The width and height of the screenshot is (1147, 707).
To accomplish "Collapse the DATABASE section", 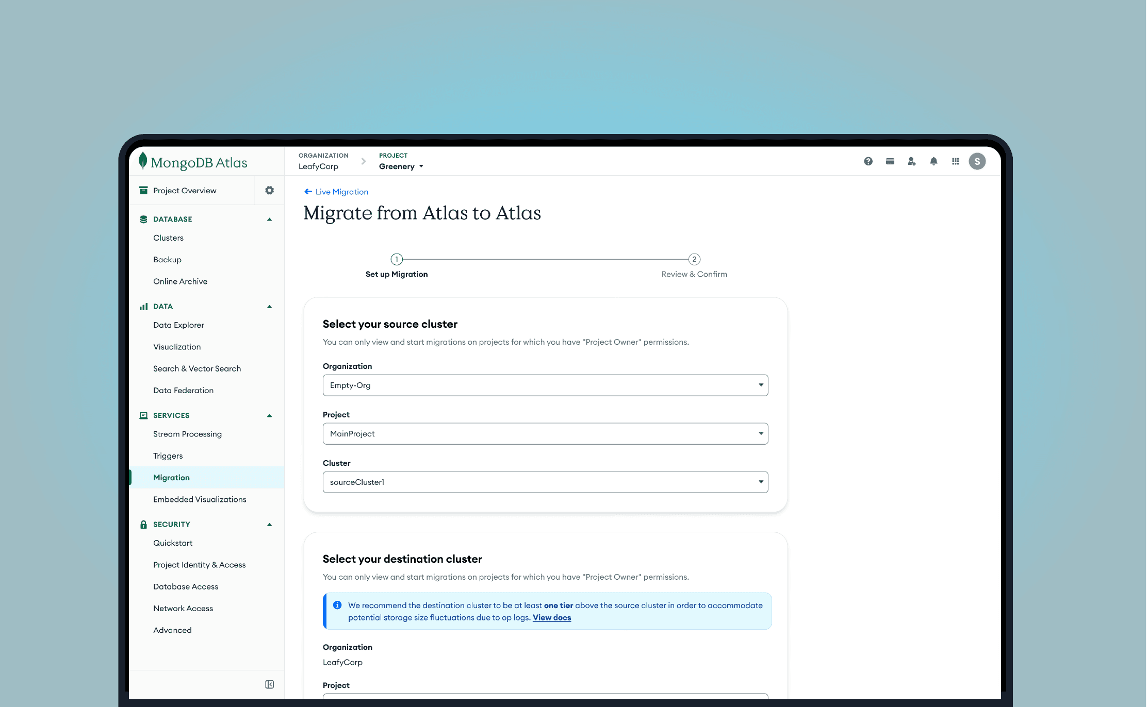I will point(269,220).
